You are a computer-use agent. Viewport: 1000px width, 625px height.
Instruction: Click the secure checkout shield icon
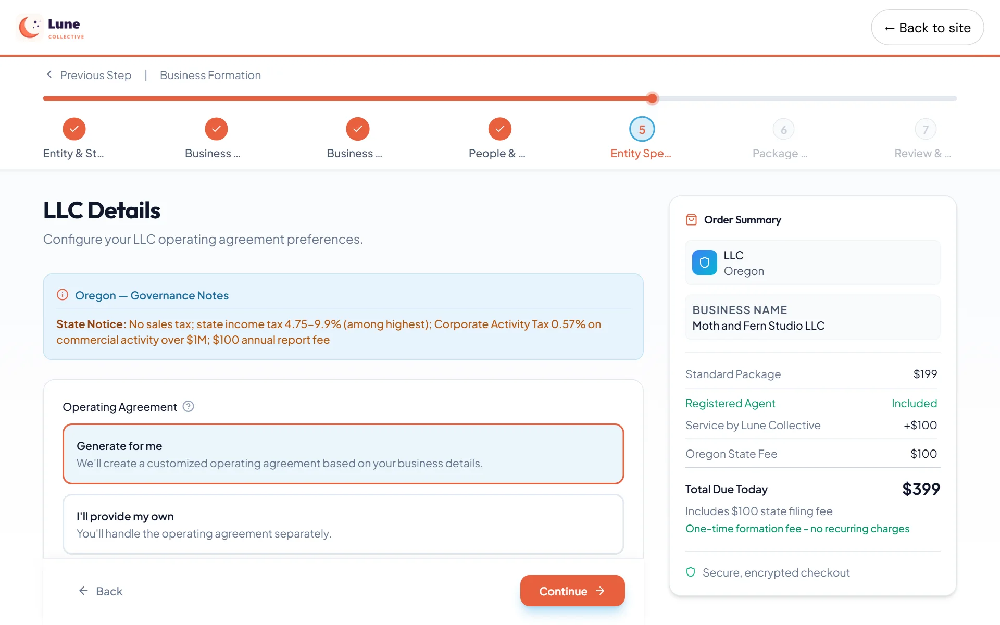point(691,572)
